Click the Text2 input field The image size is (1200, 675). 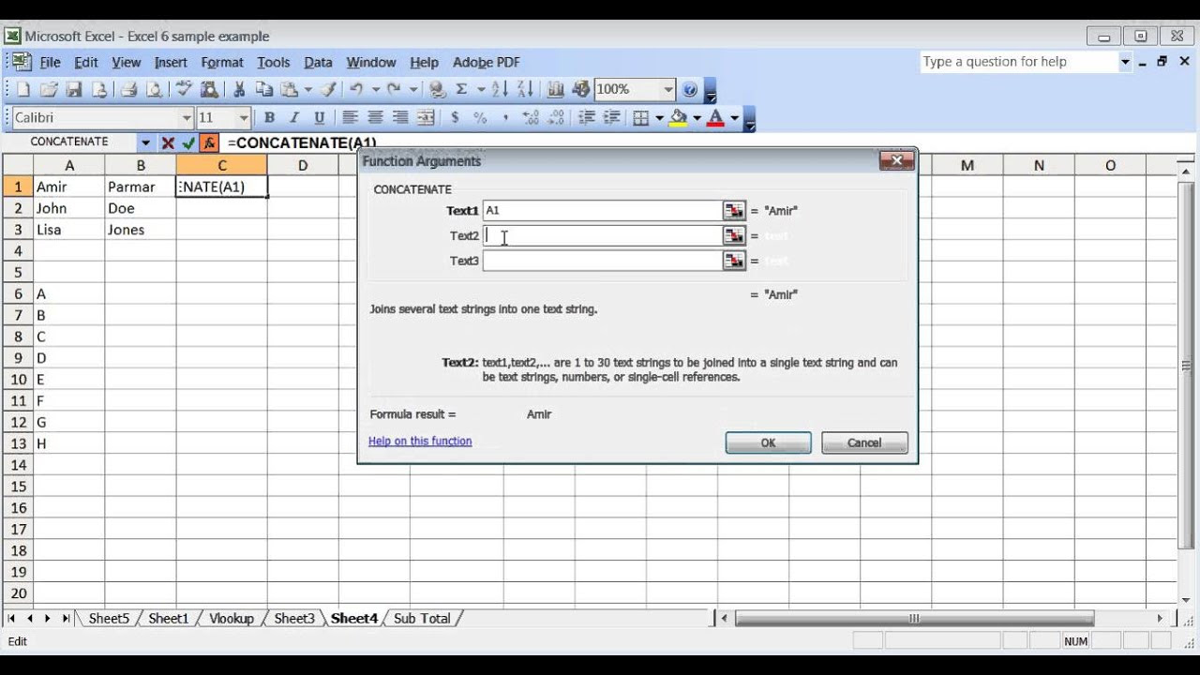tap(602, 236)
